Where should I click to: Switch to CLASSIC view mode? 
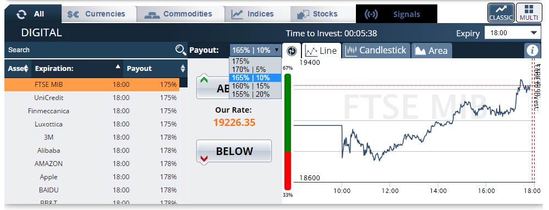tap(501, 13)
